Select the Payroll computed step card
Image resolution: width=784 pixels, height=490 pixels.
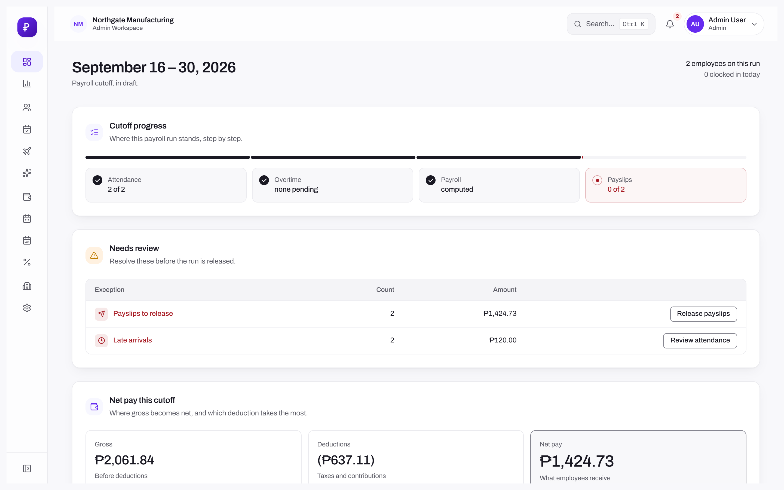point(499,185)
